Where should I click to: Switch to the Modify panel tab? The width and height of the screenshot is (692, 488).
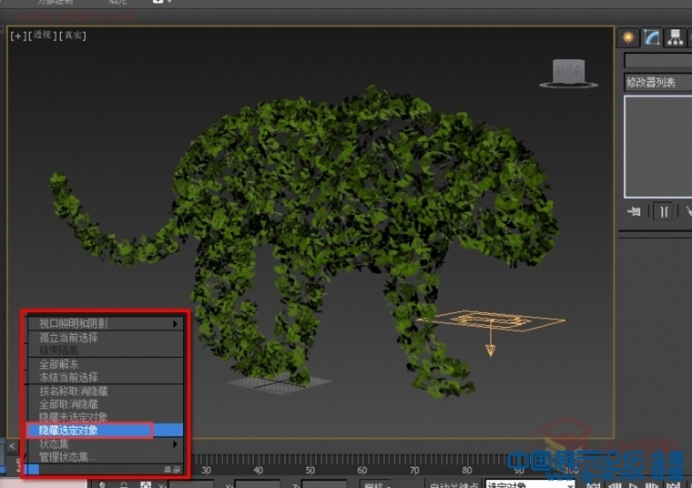click(x=651, y=37)
